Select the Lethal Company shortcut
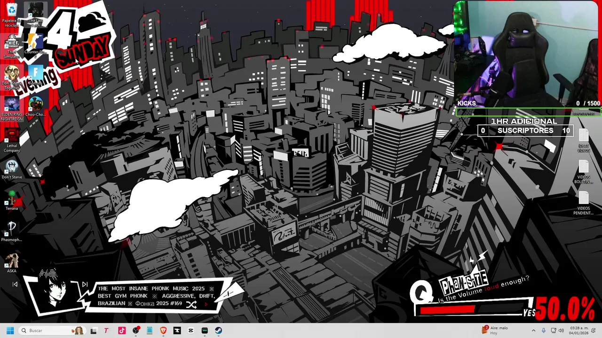Screen dimensions: 602x338 pos(11,140)
